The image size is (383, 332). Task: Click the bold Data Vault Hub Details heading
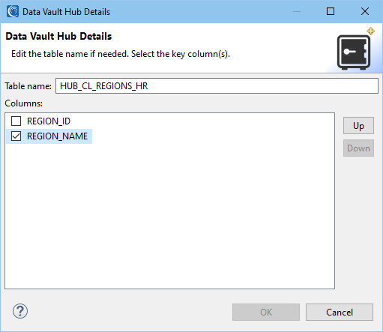click(58, 36)
